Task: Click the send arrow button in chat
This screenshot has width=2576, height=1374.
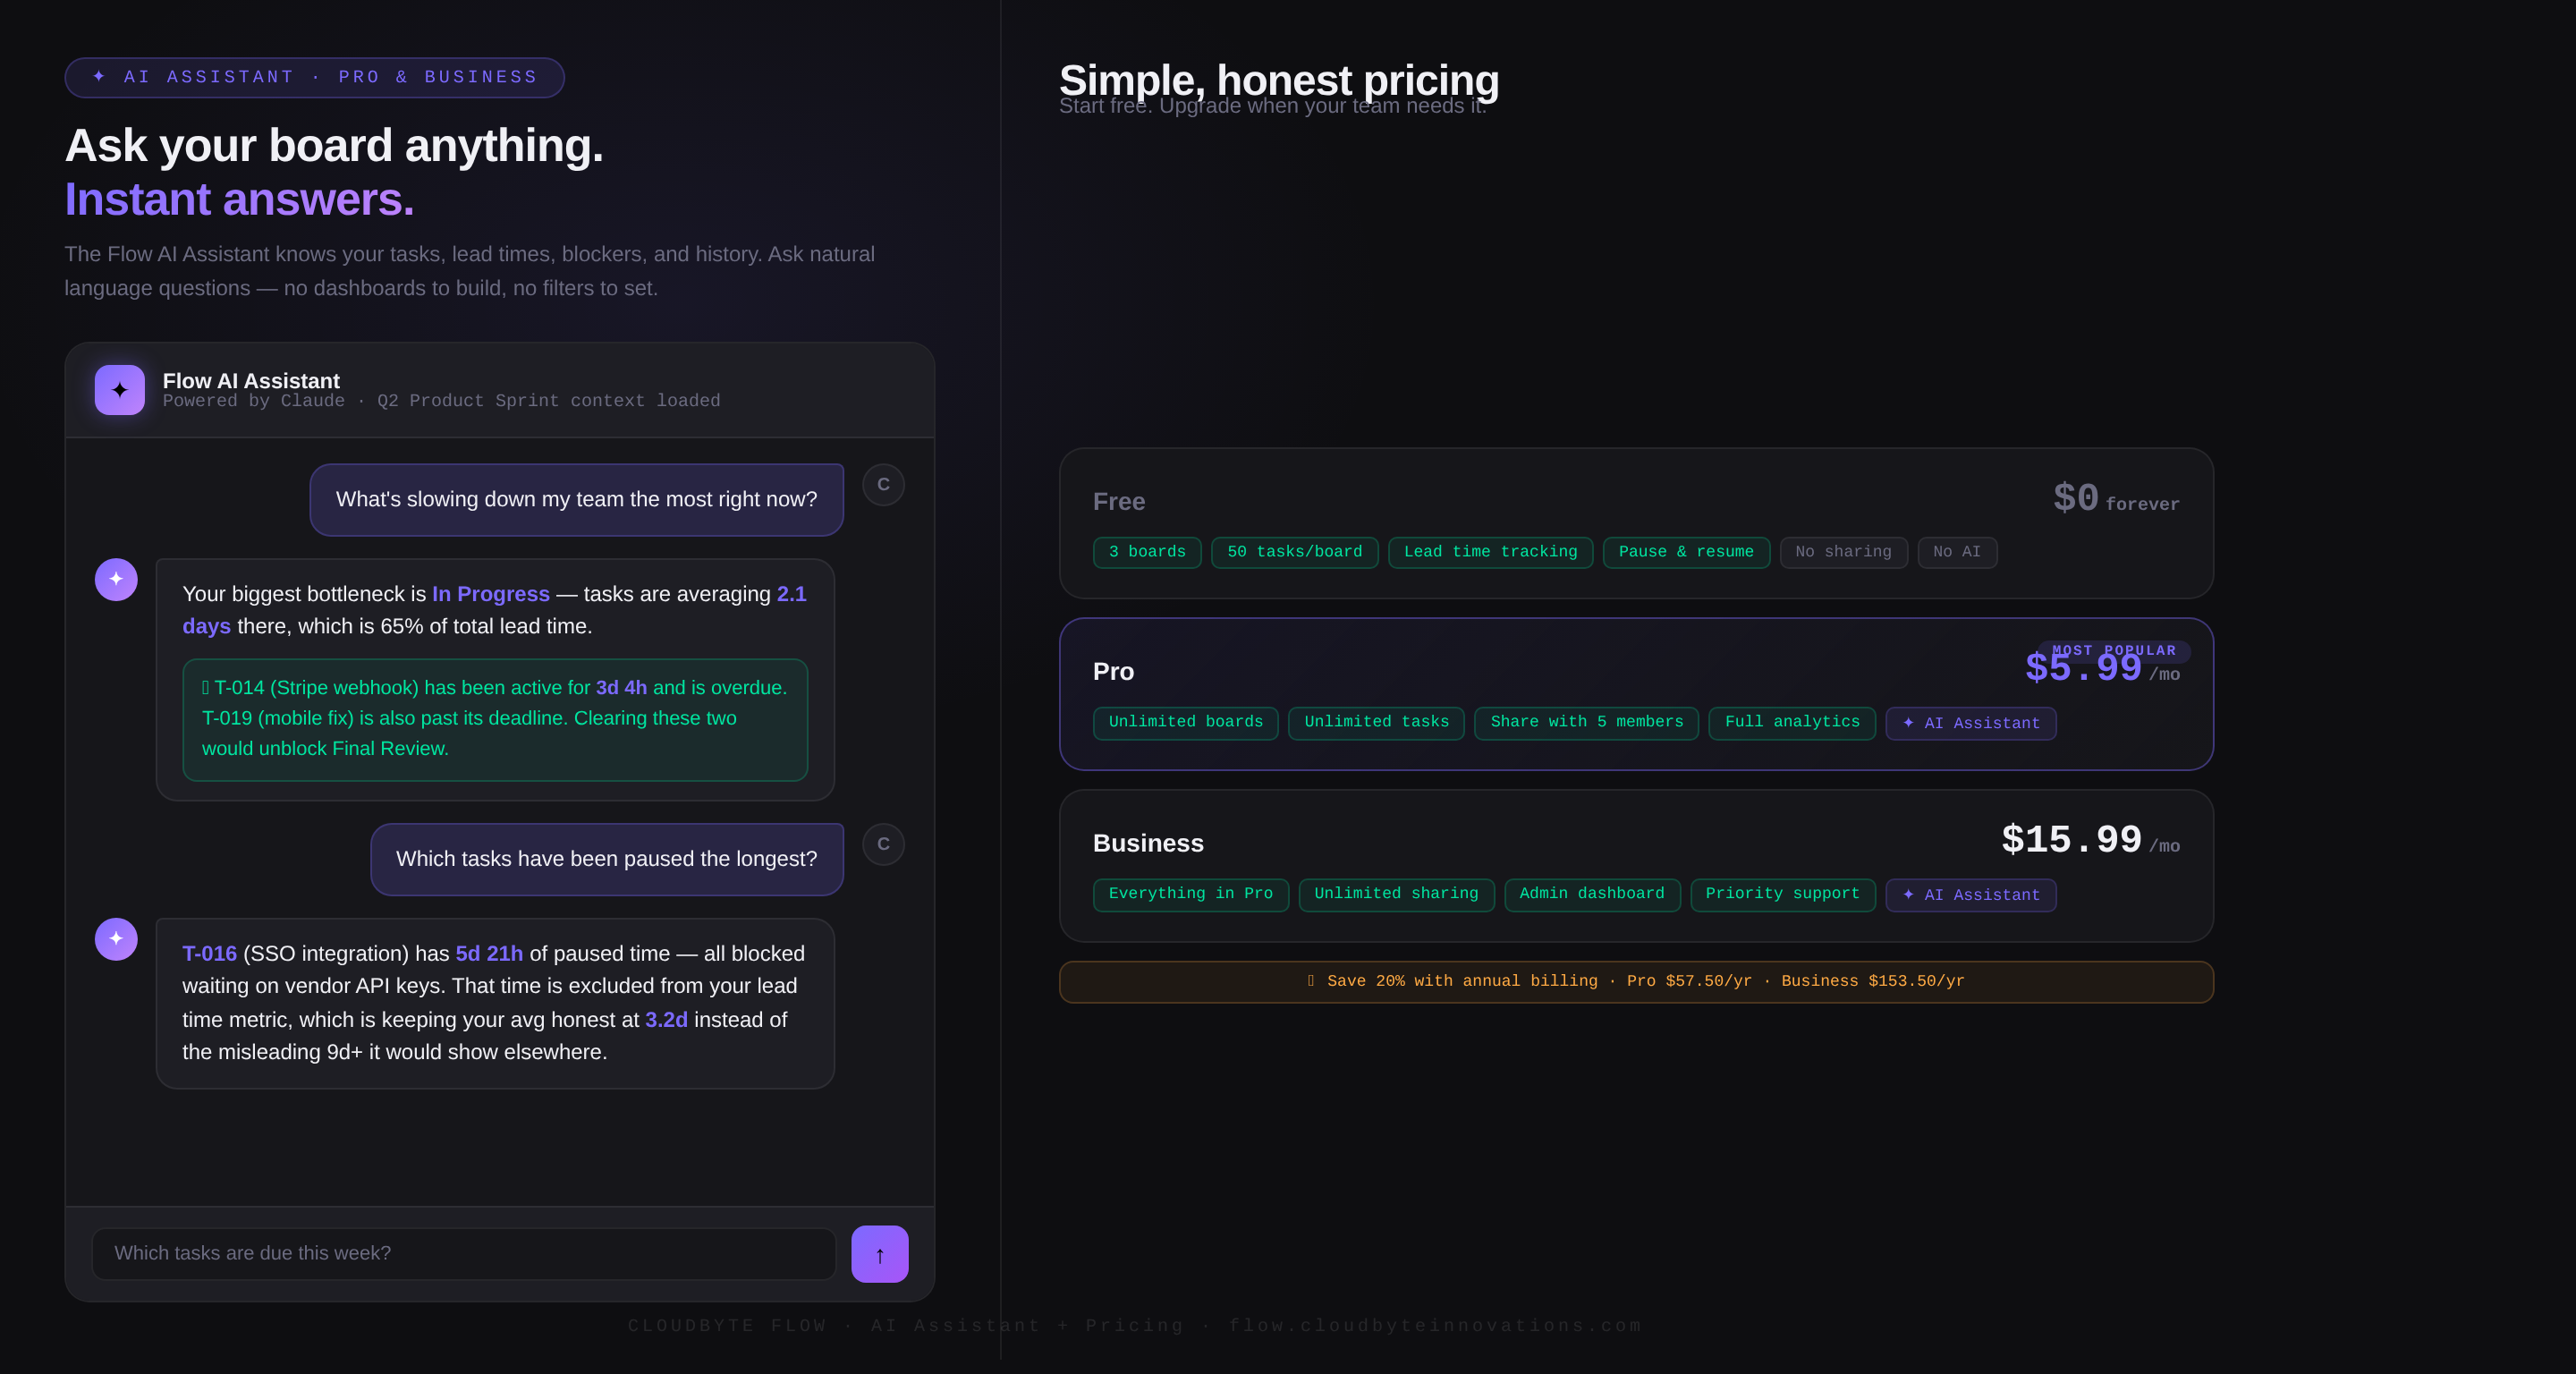Action: tap(879, 1254)
